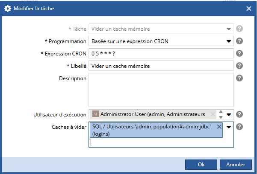257x174 pixels.
Task: Open the Caches à vider dropdown
Action: click(229, 127)
